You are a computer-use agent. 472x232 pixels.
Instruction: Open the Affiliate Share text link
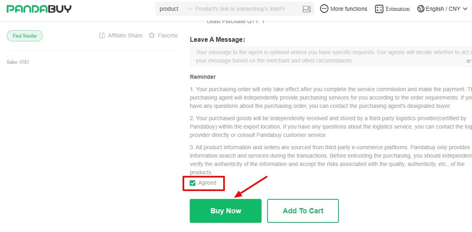click(x=125, y=35)
